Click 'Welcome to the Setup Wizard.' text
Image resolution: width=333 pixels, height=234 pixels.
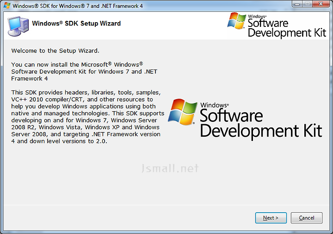tap(55, 51)
